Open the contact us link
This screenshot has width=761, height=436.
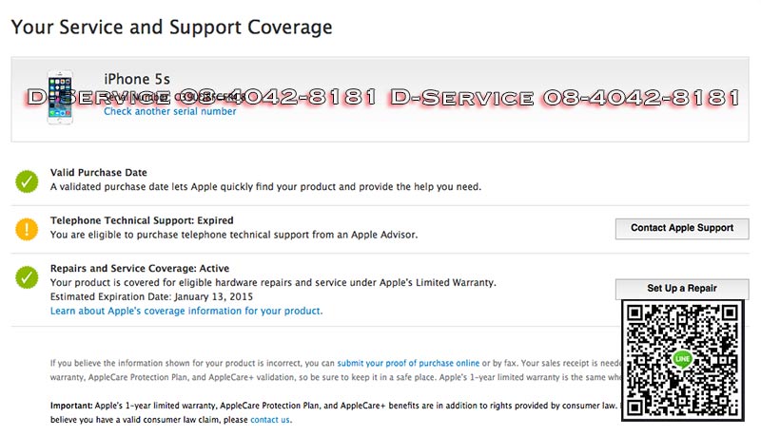270,419
